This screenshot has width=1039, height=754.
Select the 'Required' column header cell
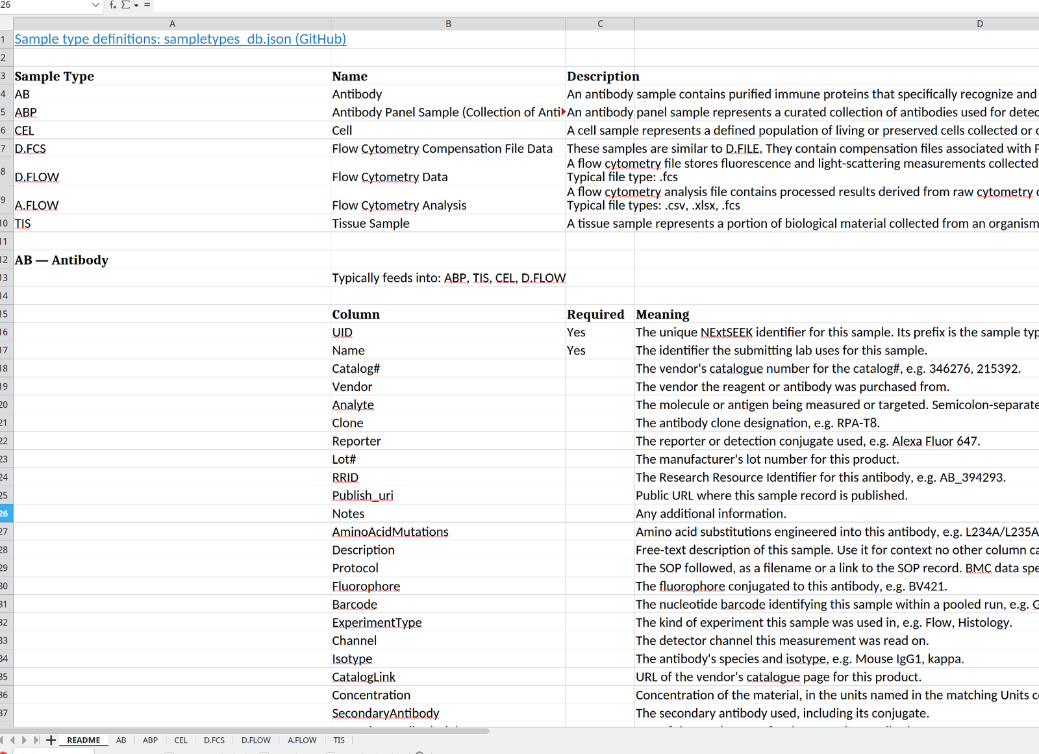click(x=600, y=314)
